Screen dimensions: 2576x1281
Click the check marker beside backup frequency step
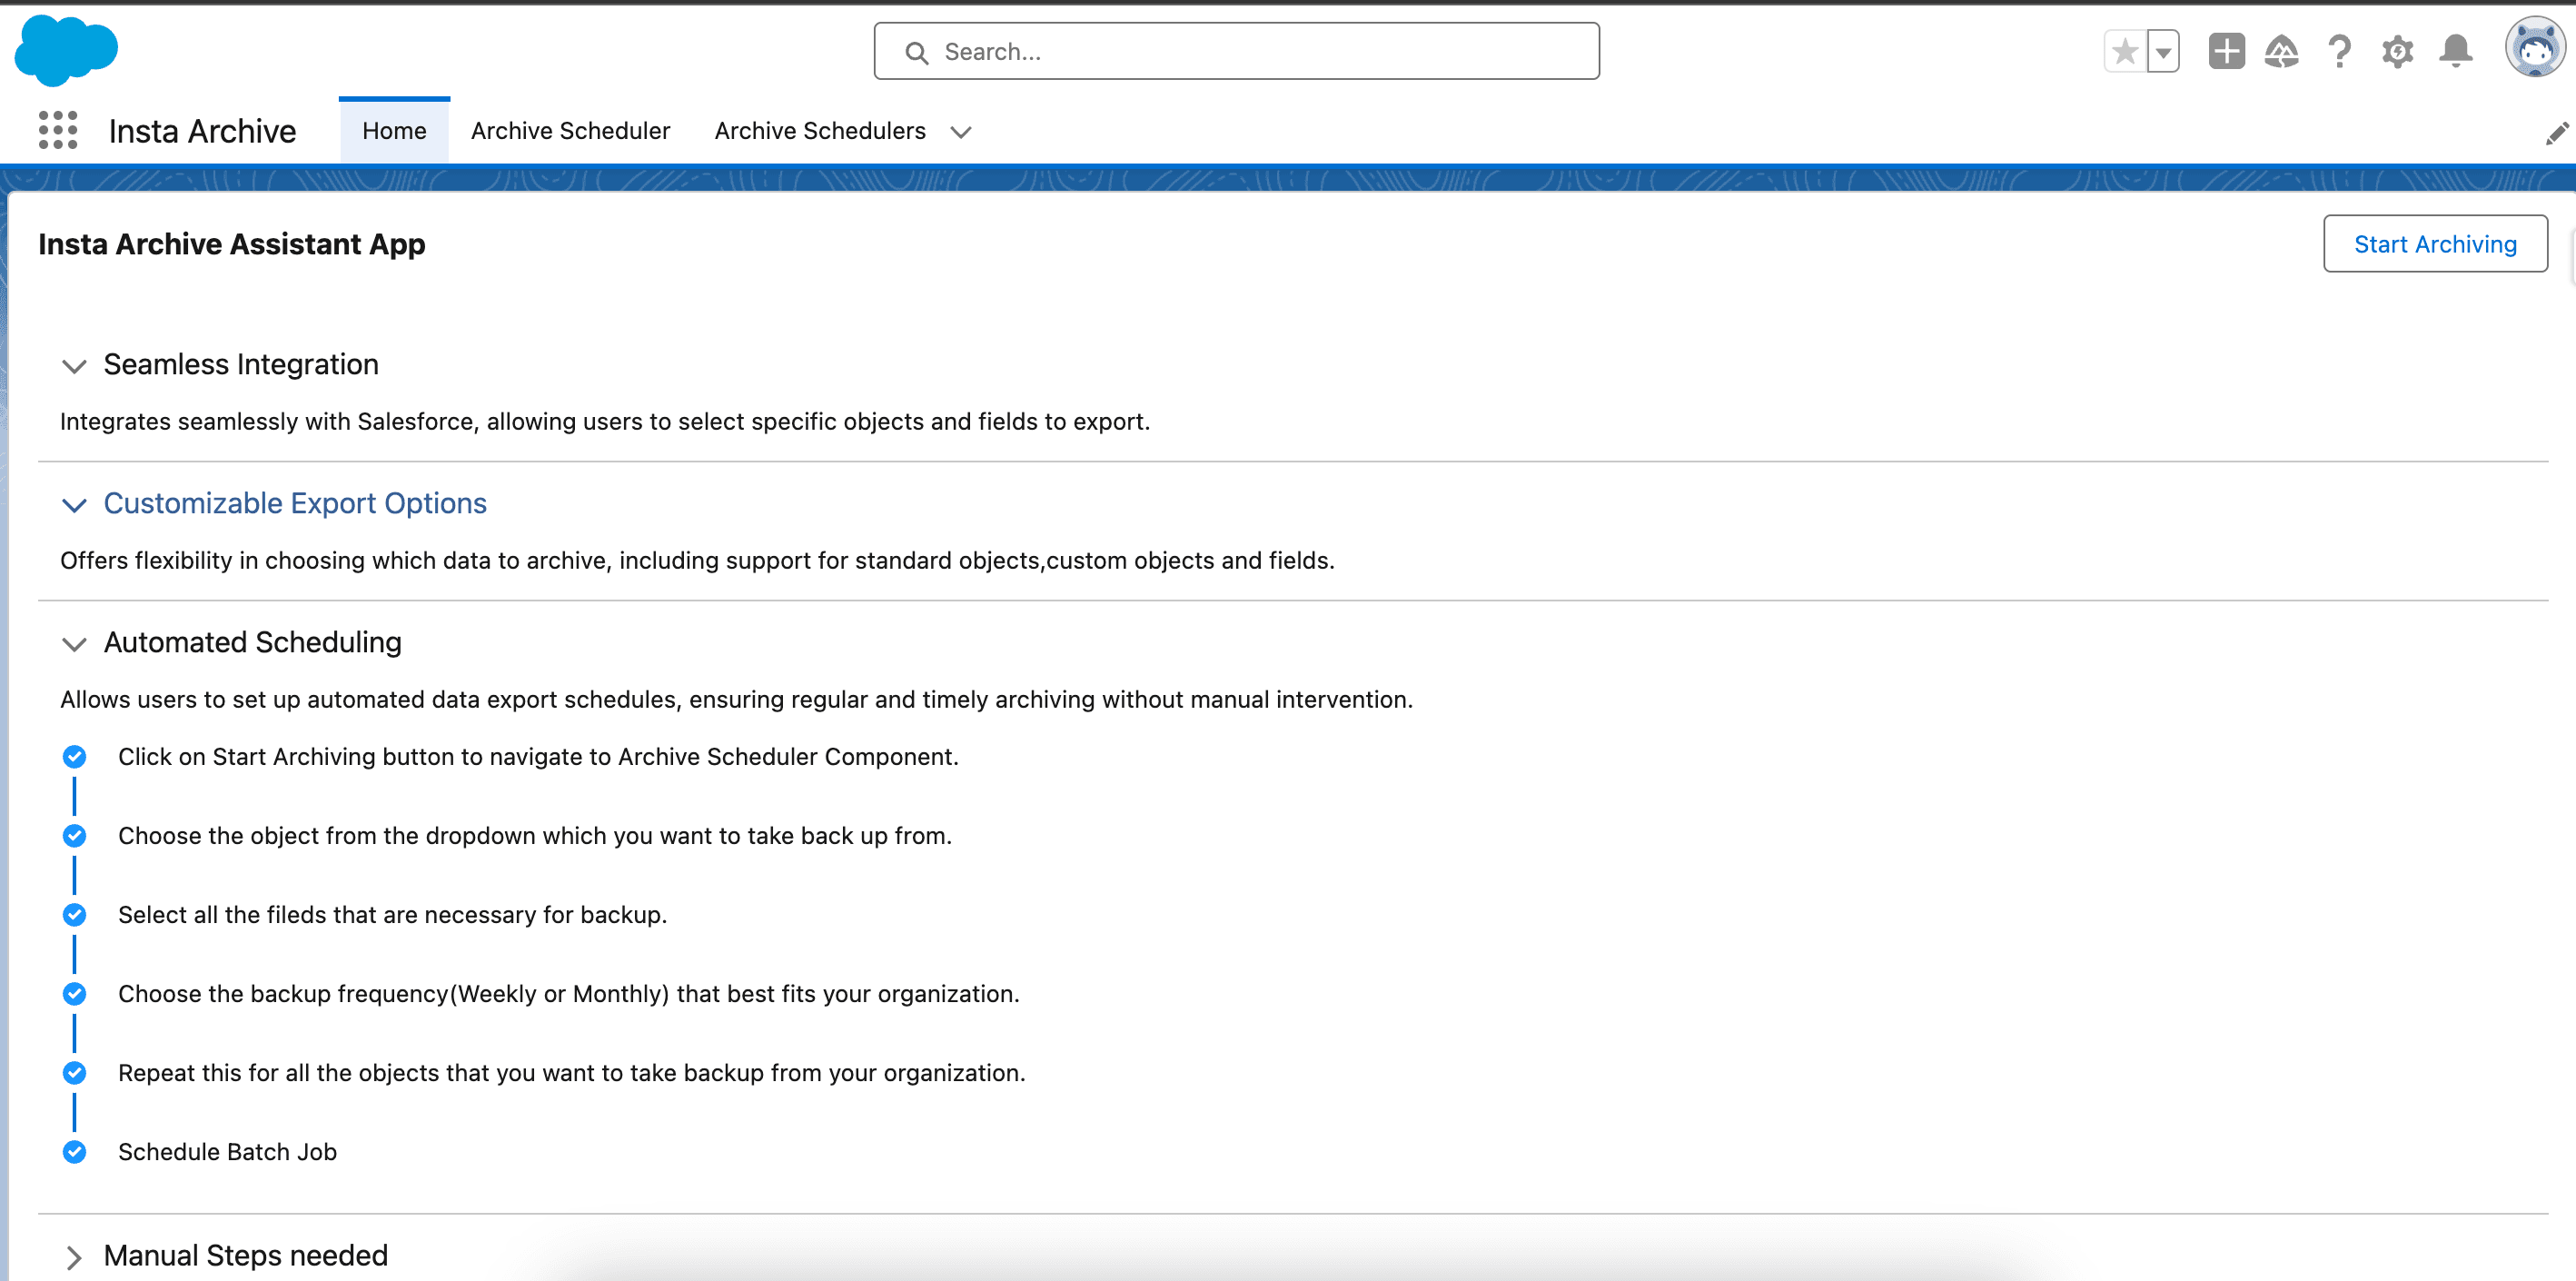tap(74, 994)
